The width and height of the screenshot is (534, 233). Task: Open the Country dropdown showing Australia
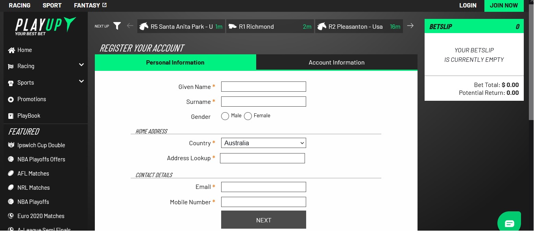264,143
